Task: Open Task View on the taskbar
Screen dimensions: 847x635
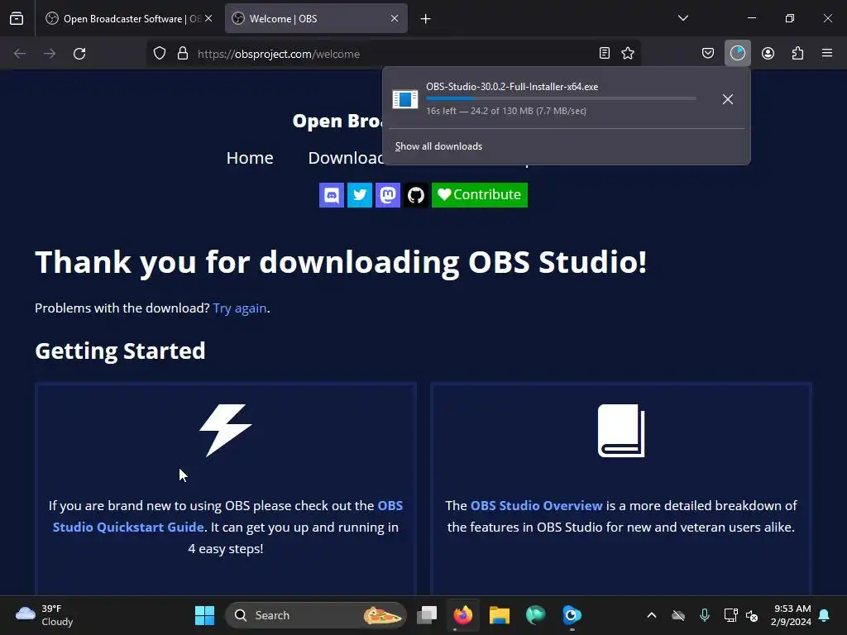Action: coord(427,615)
